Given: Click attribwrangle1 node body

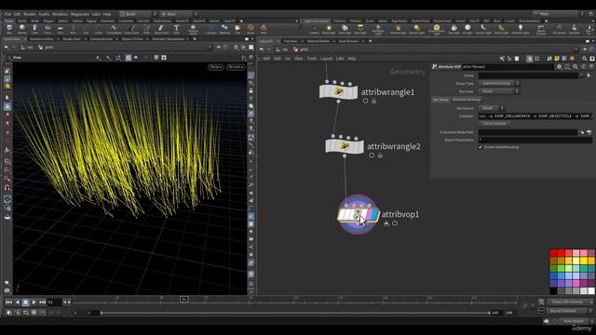Looking at the screenshot, I should pyautogui.click(x=338, y=91).
